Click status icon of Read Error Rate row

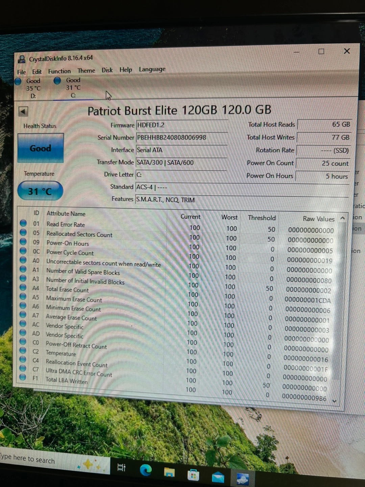pyautogui.click(x=23, y=223)
